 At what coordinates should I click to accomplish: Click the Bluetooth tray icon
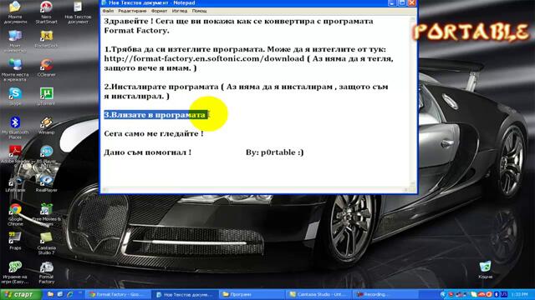(x=496, y=294)
